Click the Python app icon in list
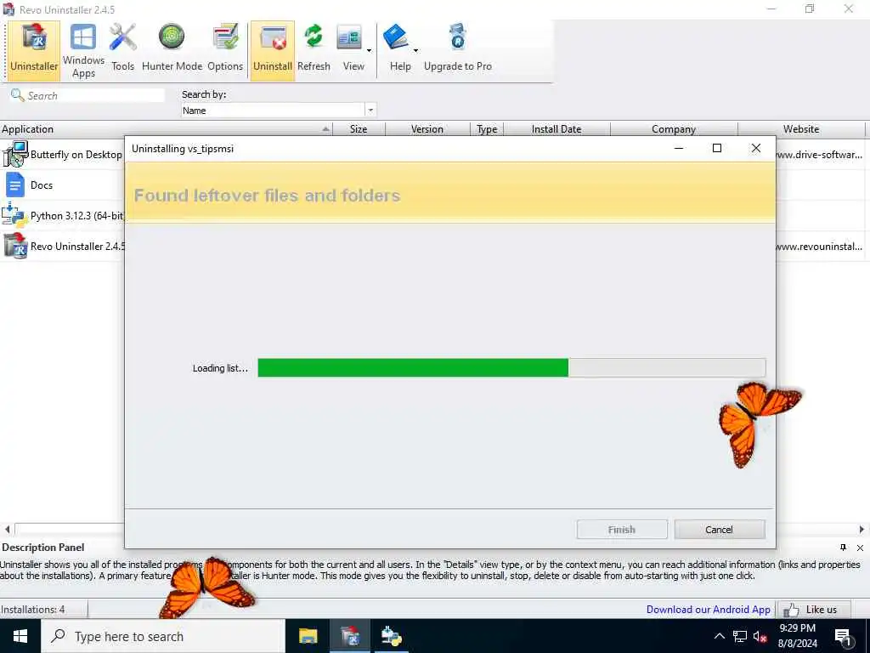 15,215
